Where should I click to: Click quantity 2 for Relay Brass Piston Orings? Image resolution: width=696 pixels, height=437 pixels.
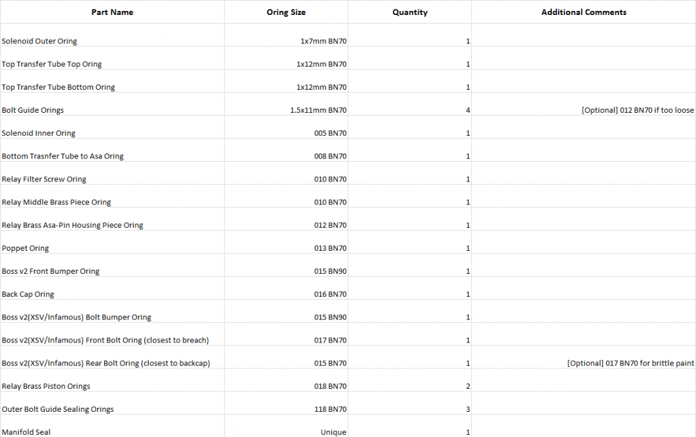coord(410,381)
